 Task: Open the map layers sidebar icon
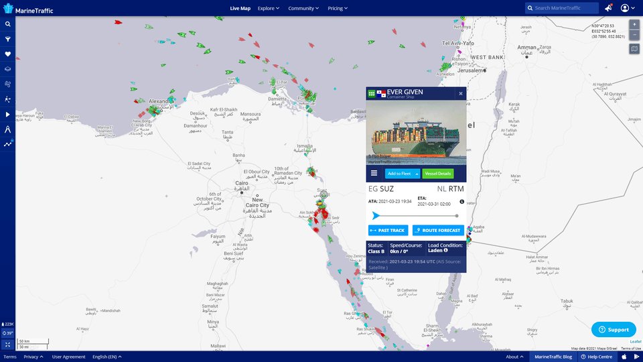tap(7, 69)
